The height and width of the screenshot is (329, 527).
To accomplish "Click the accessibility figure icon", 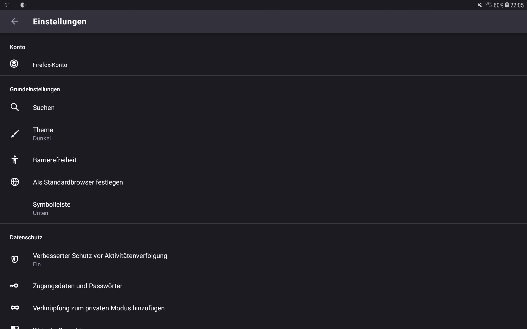I will 15,160.
